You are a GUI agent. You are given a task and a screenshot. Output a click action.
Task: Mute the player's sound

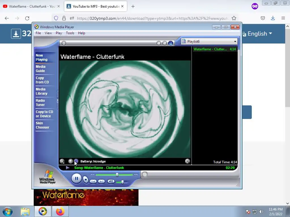click(x=111, y=182)
